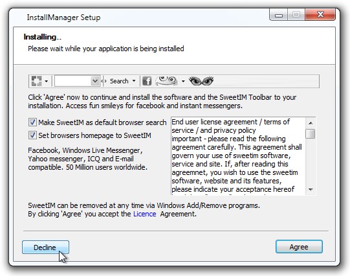Expand the smiley emoticon dropdown arrow
The width and height of the screenshot is (350, 276).
coord(183,81)
